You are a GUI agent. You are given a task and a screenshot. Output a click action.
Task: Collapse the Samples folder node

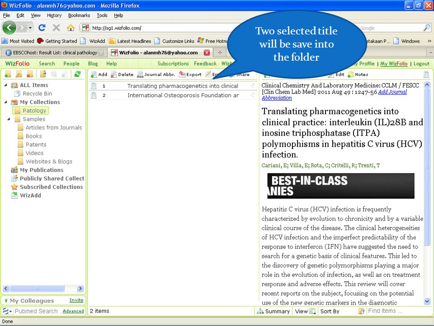(9, 119)
